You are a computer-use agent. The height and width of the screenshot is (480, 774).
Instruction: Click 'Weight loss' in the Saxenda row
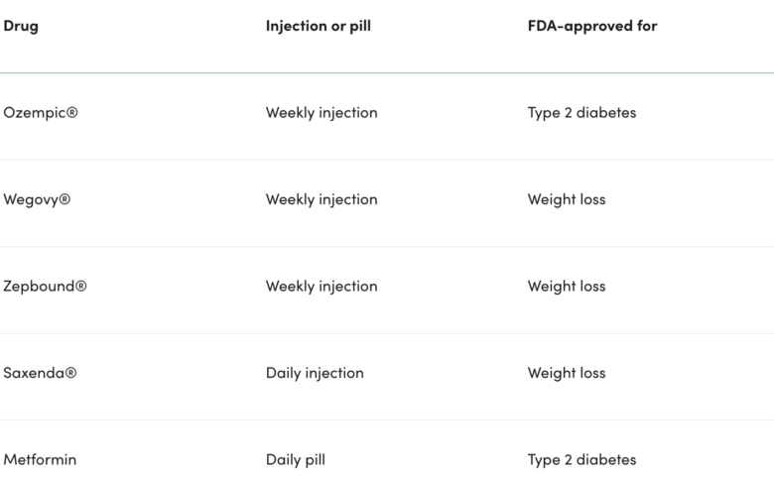coord(566,373)
